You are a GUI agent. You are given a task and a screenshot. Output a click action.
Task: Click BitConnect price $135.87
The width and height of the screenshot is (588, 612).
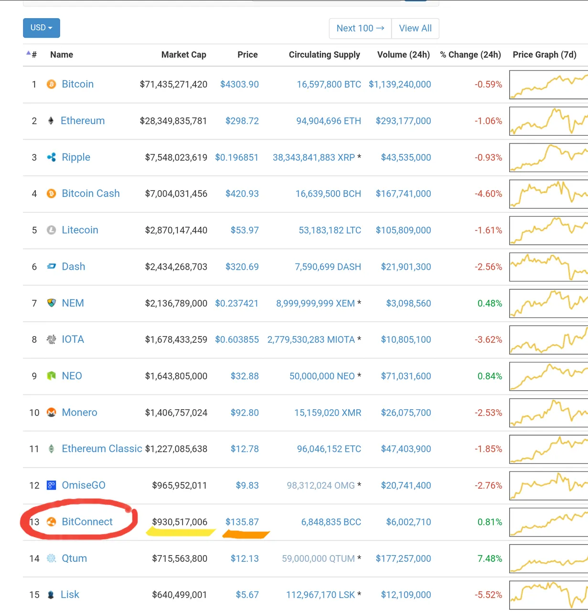(x=242, y=522)
